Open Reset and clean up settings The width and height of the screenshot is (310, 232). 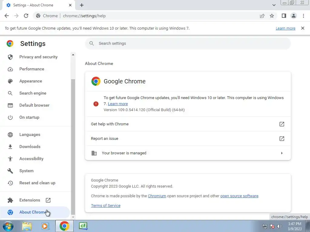[x=35, y=183]
